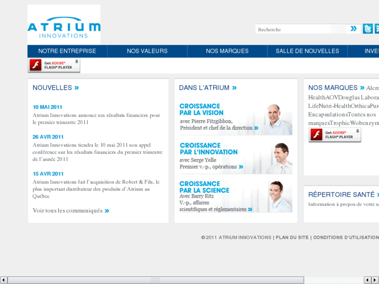The width and height of the screenshot is (379, 284).
Task: Click arrows after Premier v.-p., opérations
Action: [241, 167]
